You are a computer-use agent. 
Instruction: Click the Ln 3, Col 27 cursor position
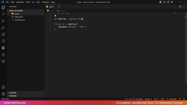pos(134,99)
